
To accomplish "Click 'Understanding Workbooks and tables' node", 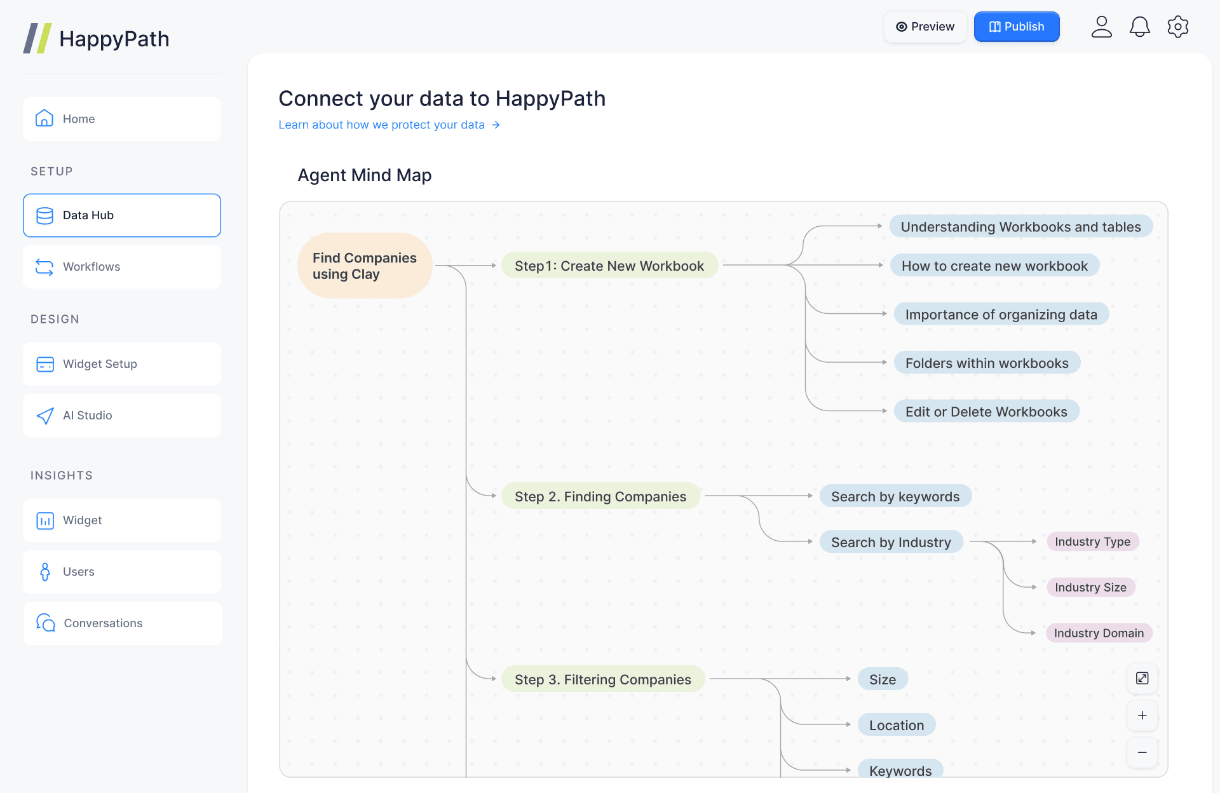I will [x=1020, y=227].
